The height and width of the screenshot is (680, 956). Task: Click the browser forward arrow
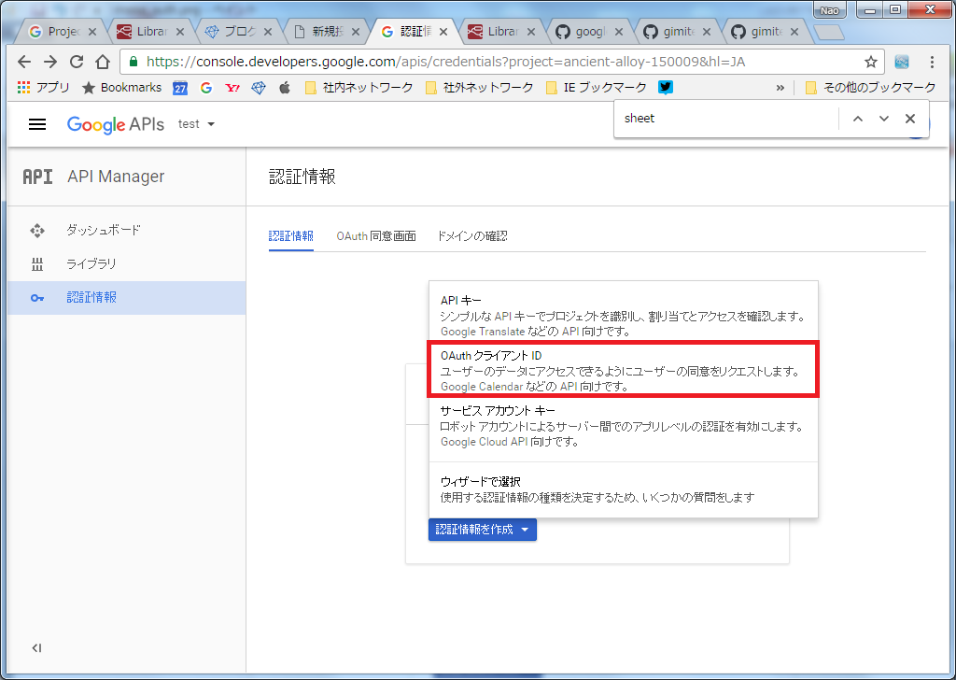coord(50,62)
